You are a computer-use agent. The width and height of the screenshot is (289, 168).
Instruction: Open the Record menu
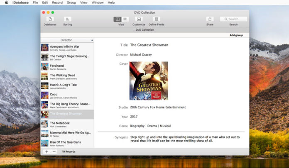click(x=57, y=2)
